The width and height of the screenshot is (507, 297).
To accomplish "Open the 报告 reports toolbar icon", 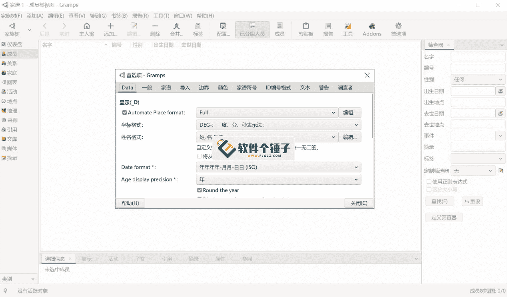I will [x=328, y=30].
